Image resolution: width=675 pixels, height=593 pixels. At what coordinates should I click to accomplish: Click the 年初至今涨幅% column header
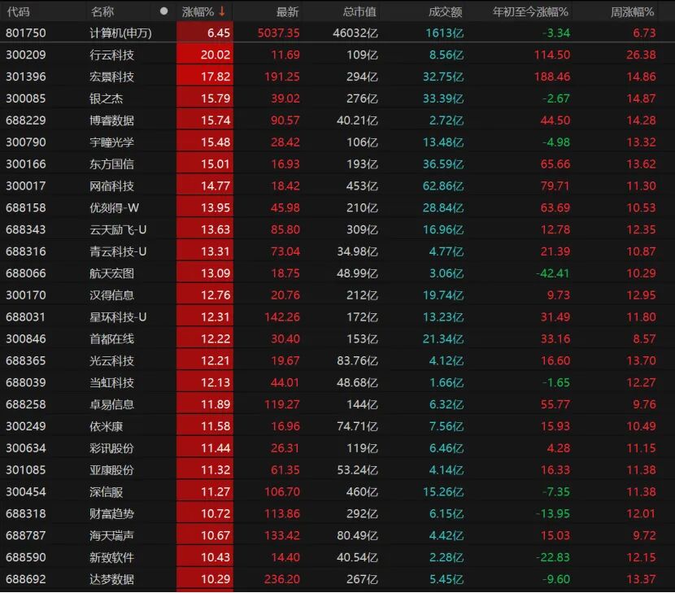pos(530,11)
